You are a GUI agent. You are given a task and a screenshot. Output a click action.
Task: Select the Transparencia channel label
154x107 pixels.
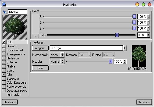pos(16,54)
